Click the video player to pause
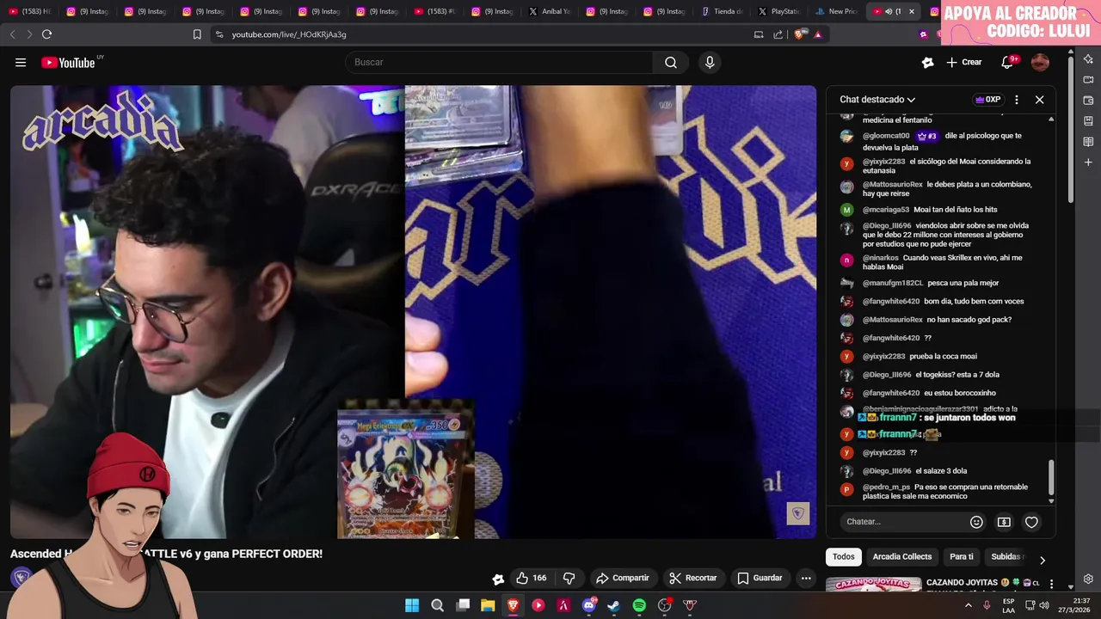This screenshot has width=1101, height=619. click(413, 311)
